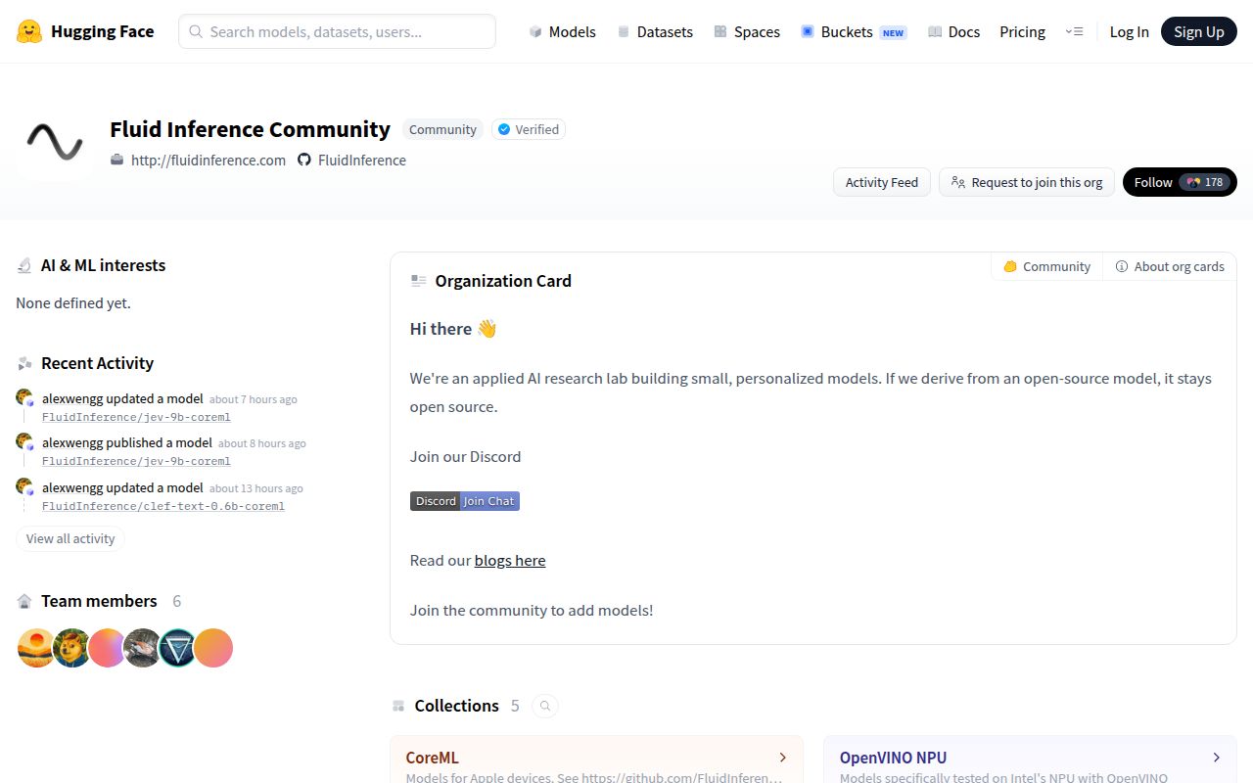
Task: Open the first team member avatar with sunset
Action: pyautogui.click(x=36, y=648)
